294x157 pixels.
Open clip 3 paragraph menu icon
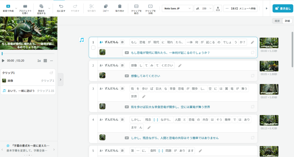click(122, 89)
